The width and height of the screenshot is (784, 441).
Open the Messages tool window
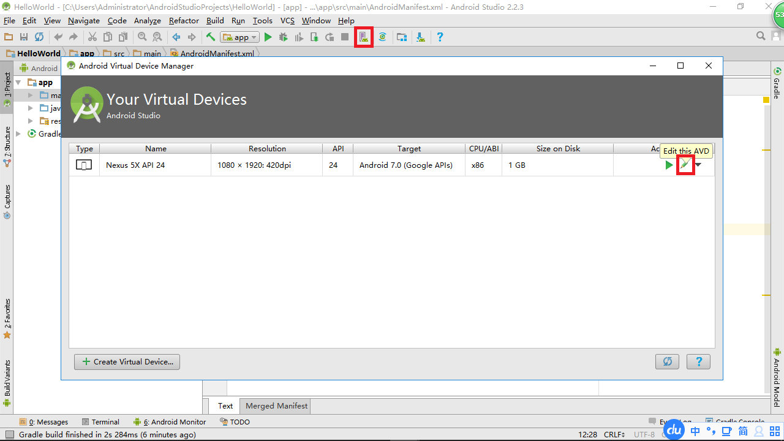click(43, 421)
